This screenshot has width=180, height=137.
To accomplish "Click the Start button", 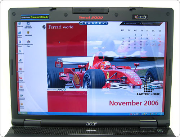I will coord(23,113).
